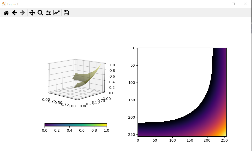
Task: Click the viridis colorbar below the 3D plot
Action: (x=75, y=125)
